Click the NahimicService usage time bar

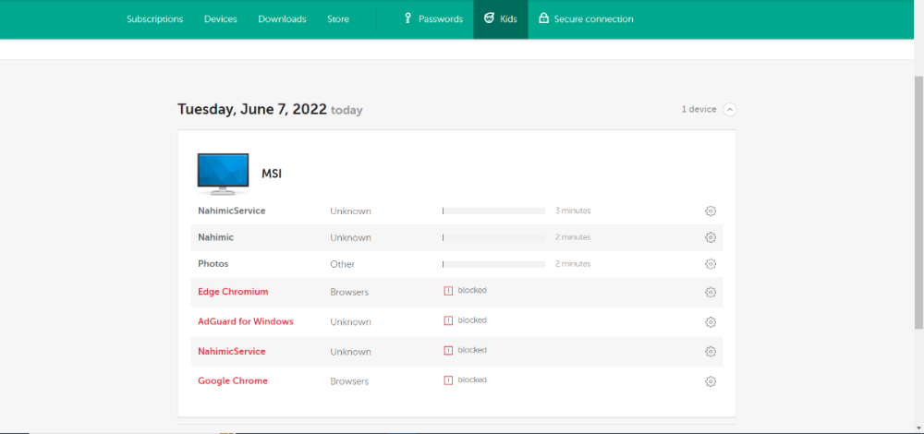pos(493,211)
